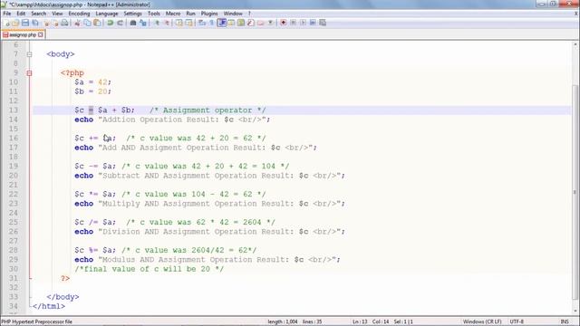580x326 pixels.
Task: Click Save Recorded Macro toolbar icon
Action: click(x=323, y=23)
